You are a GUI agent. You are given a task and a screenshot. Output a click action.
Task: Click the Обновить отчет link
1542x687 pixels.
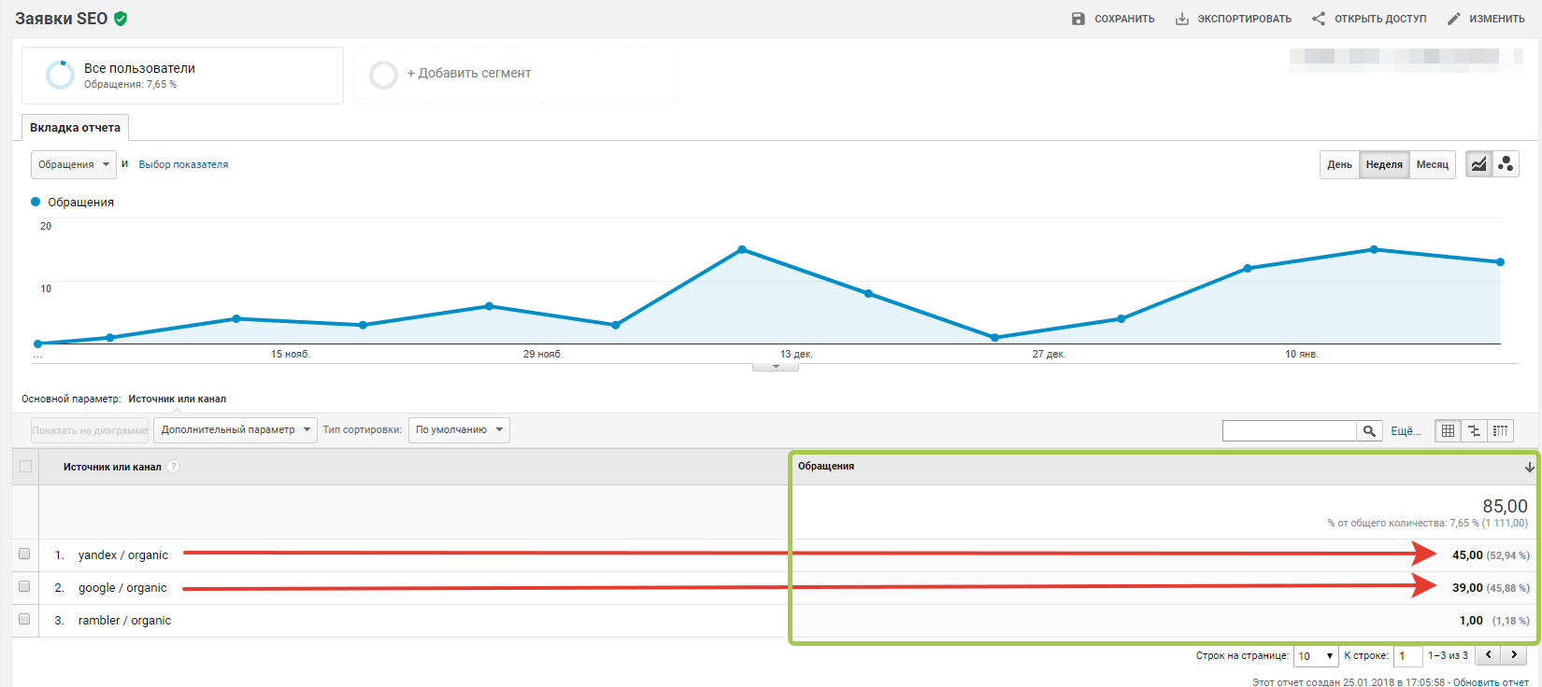click(x=1491, y=682)
